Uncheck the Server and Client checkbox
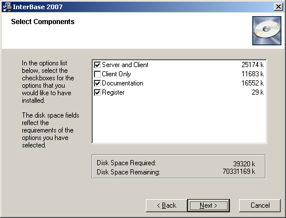The image size is (286, 218). [97, 65]
